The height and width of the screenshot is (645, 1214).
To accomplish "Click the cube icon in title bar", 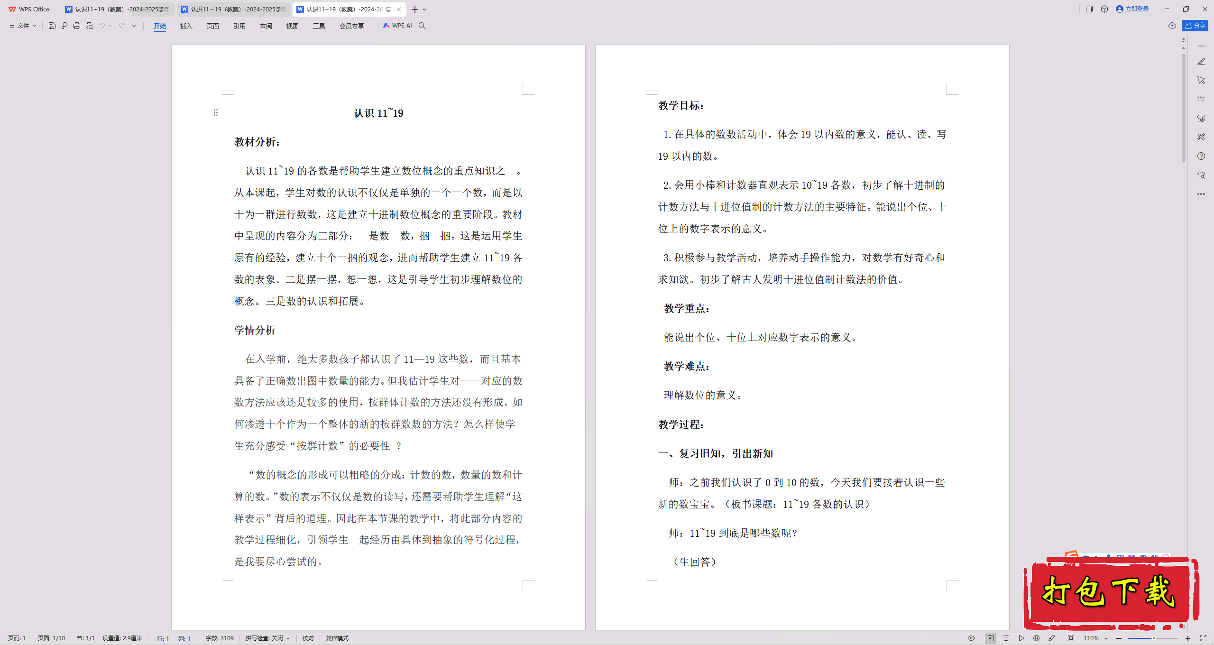I will [1104, 9].
